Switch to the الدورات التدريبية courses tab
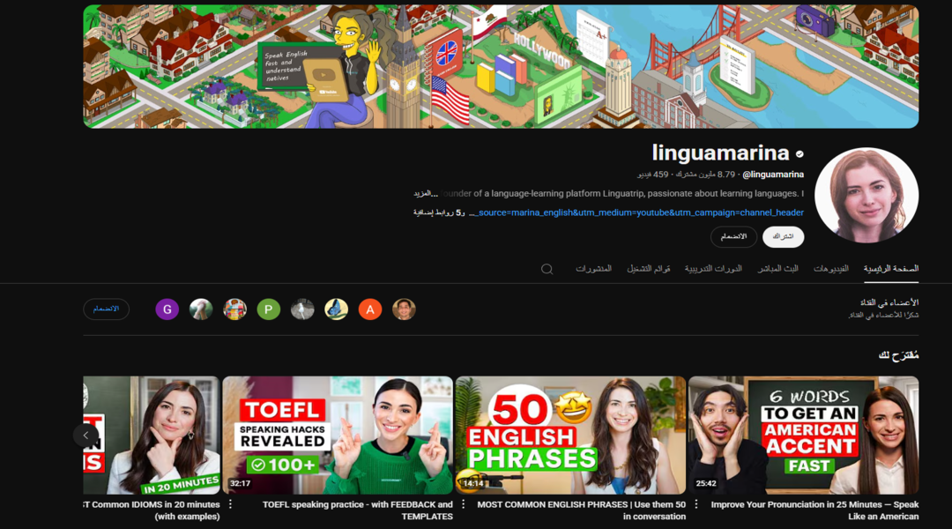 713,268
